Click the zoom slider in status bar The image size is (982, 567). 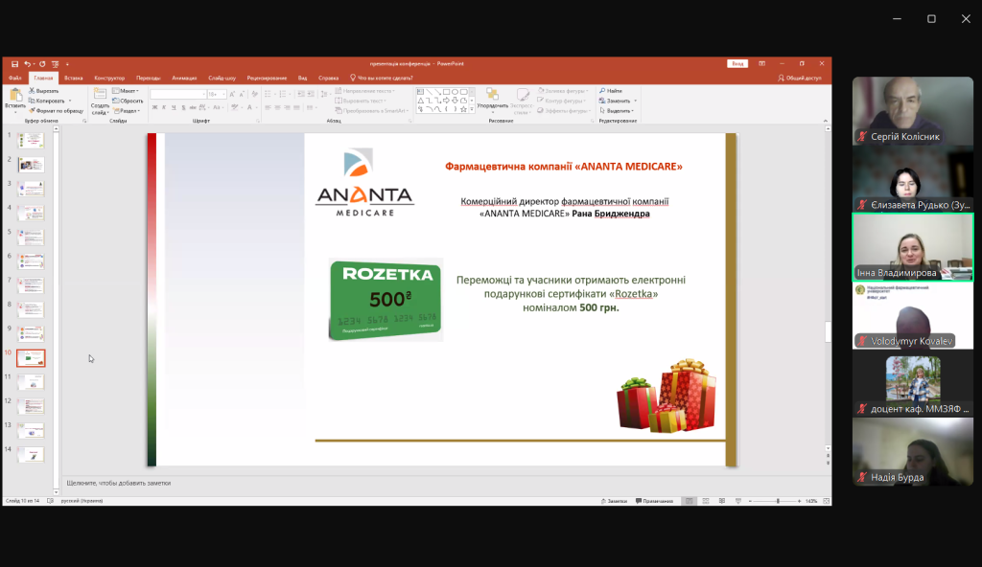(x=775, y=501)
